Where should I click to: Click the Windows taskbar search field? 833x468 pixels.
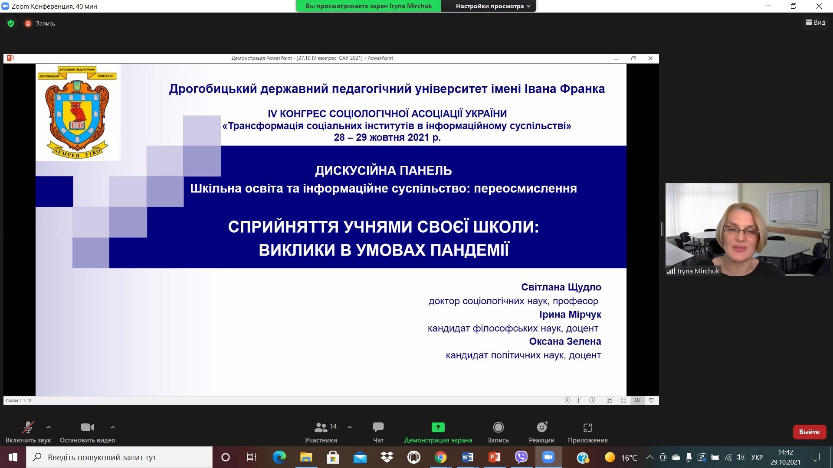119,457
